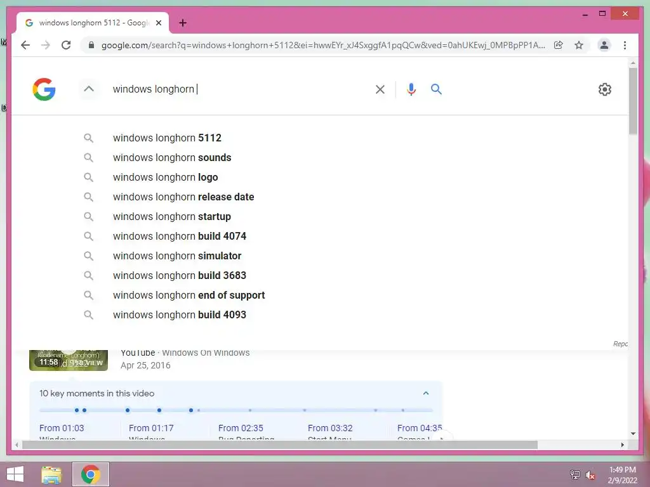Open the network tray icon
Screen dimensions: 650x487
575,474
